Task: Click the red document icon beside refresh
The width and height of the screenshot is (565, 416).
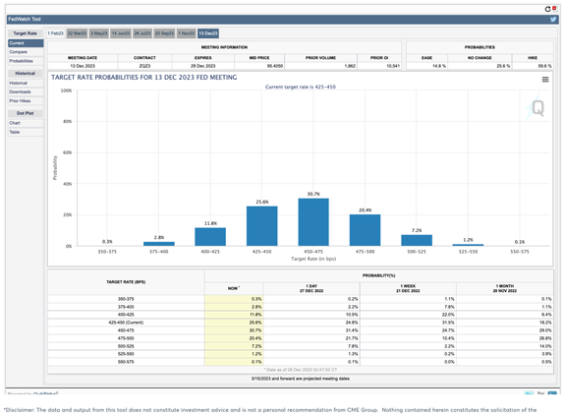Action: pyautogui.click(x=554, y=8)
